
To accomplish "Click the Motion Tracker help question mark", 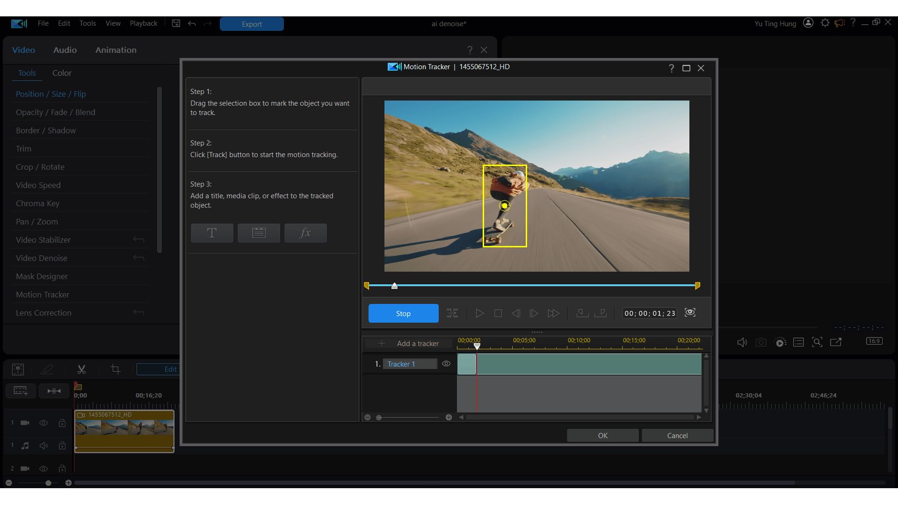I will 672,68.
